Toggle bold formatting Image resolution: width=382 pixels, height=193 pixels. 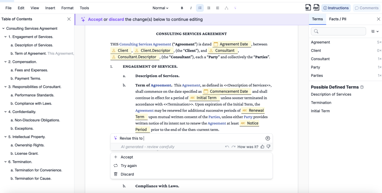point(182,8)
